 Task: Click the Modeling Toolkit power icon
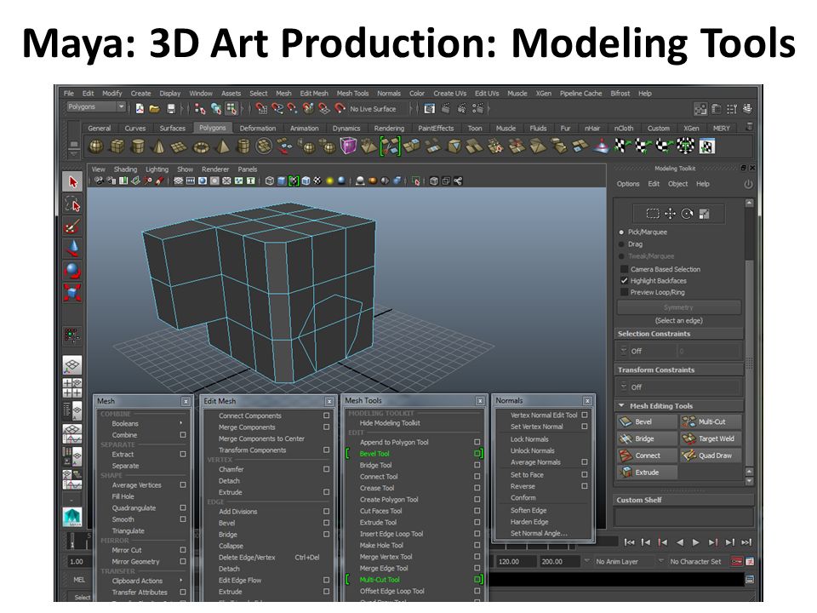748,184
